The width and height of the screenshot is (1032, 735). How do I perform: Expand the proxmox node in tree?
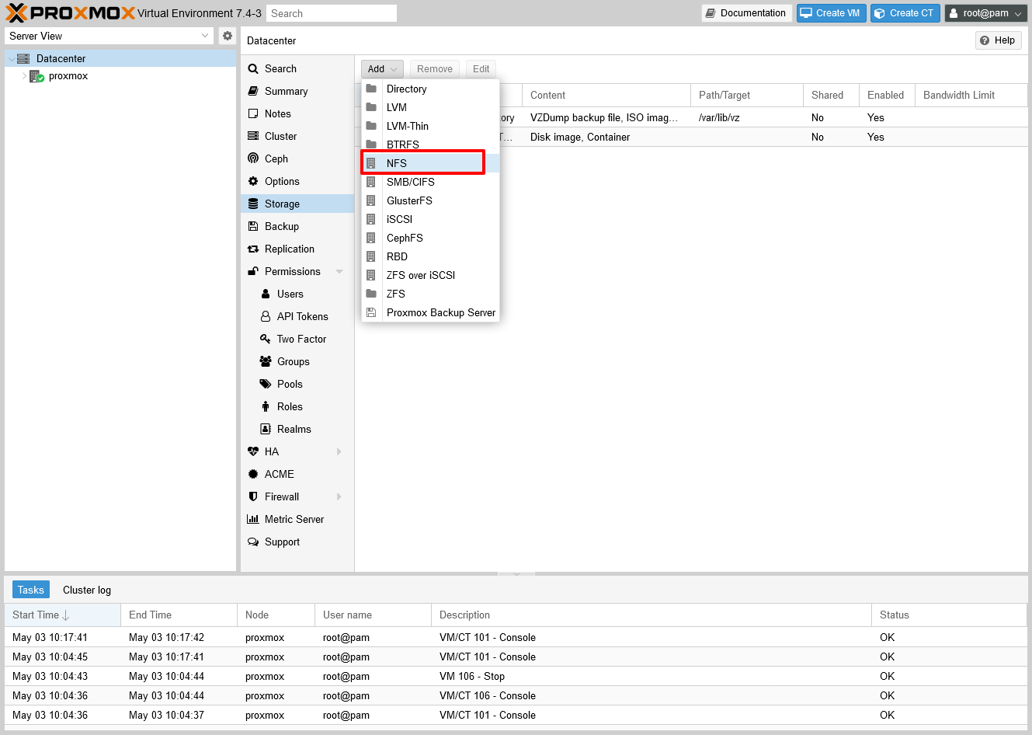tap(24, 76)
